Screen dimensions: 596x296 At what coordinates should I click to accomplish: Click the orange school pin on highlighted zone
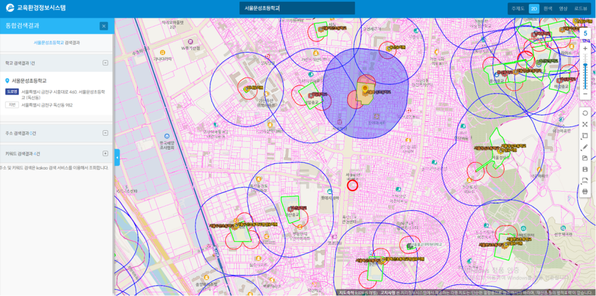(365, 89)
